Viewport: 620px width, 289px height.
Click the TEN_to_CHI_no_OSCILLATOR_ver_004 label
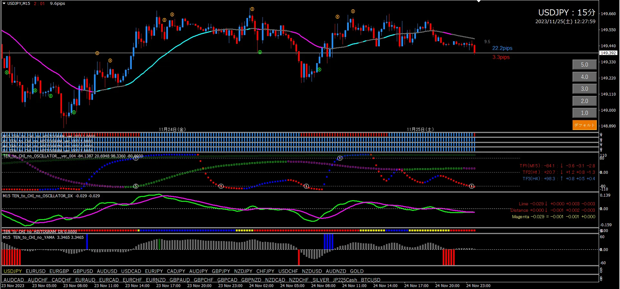coord(39,156)
